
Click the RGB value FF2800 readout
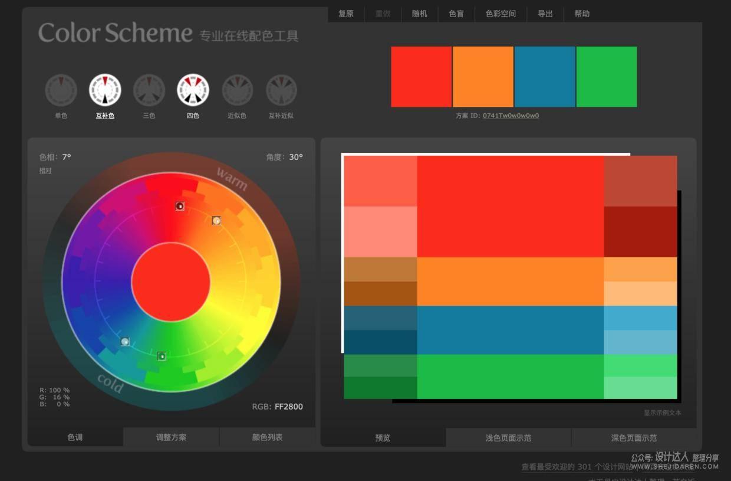point(288,406)
